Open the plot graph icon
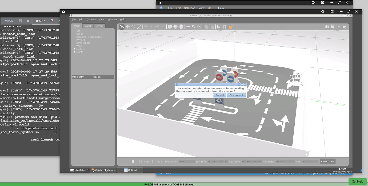The image size is (368, 186). tap(338, 27)
